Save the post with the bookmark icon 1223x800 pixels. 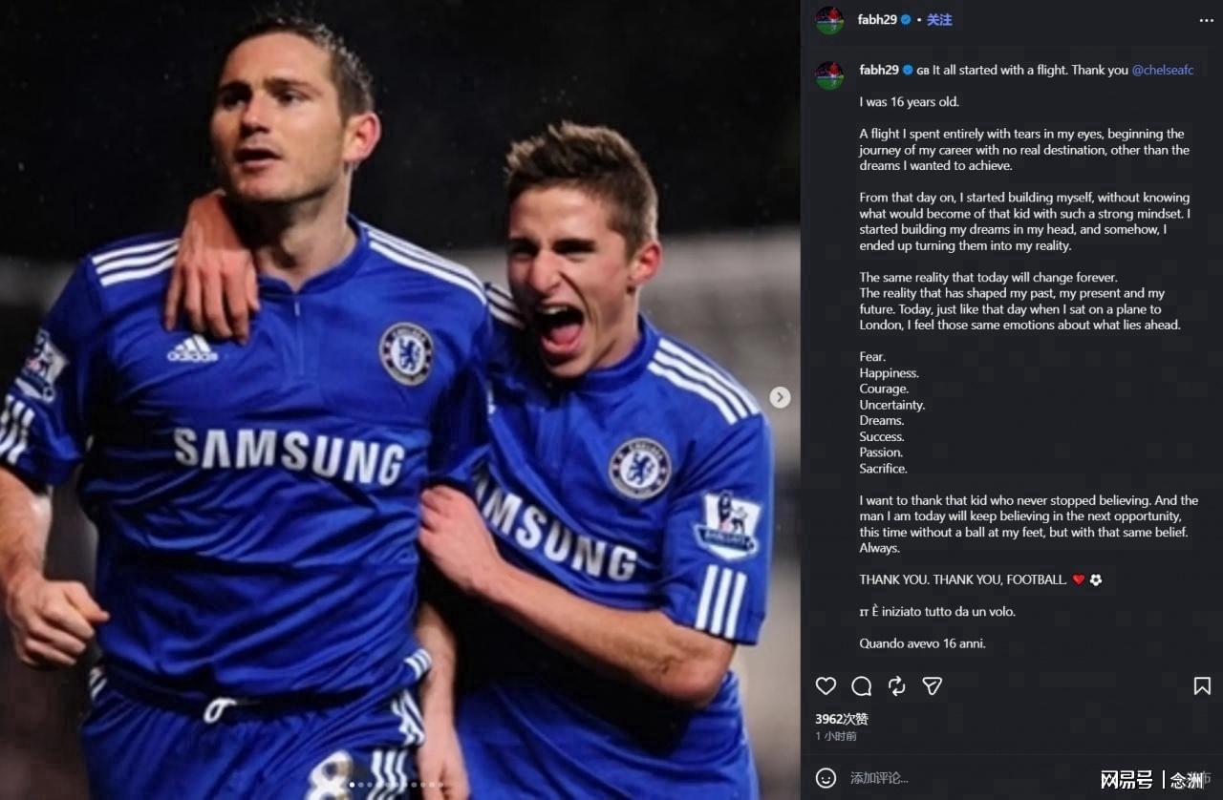coord(1202,686)
